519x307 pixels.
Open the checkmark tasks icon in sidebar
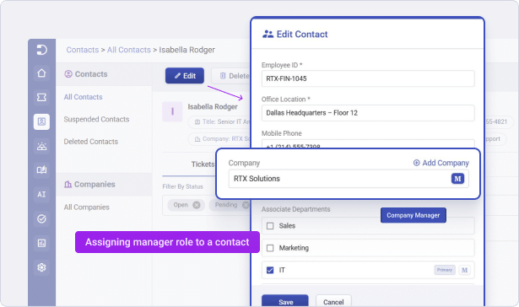click(x=41, y=218)
